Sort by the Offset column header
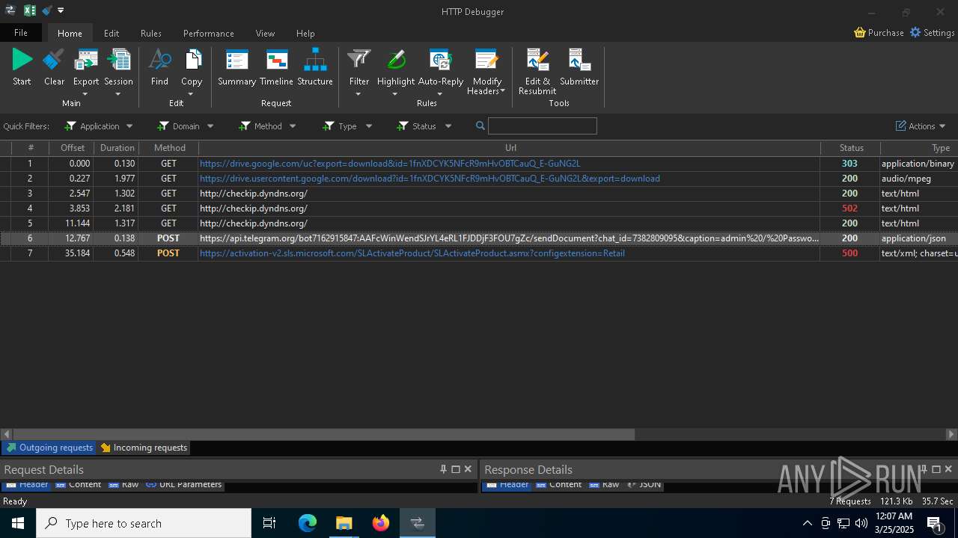Image resolution: width=958 pixels, height=538 pixels. (73, 148)
